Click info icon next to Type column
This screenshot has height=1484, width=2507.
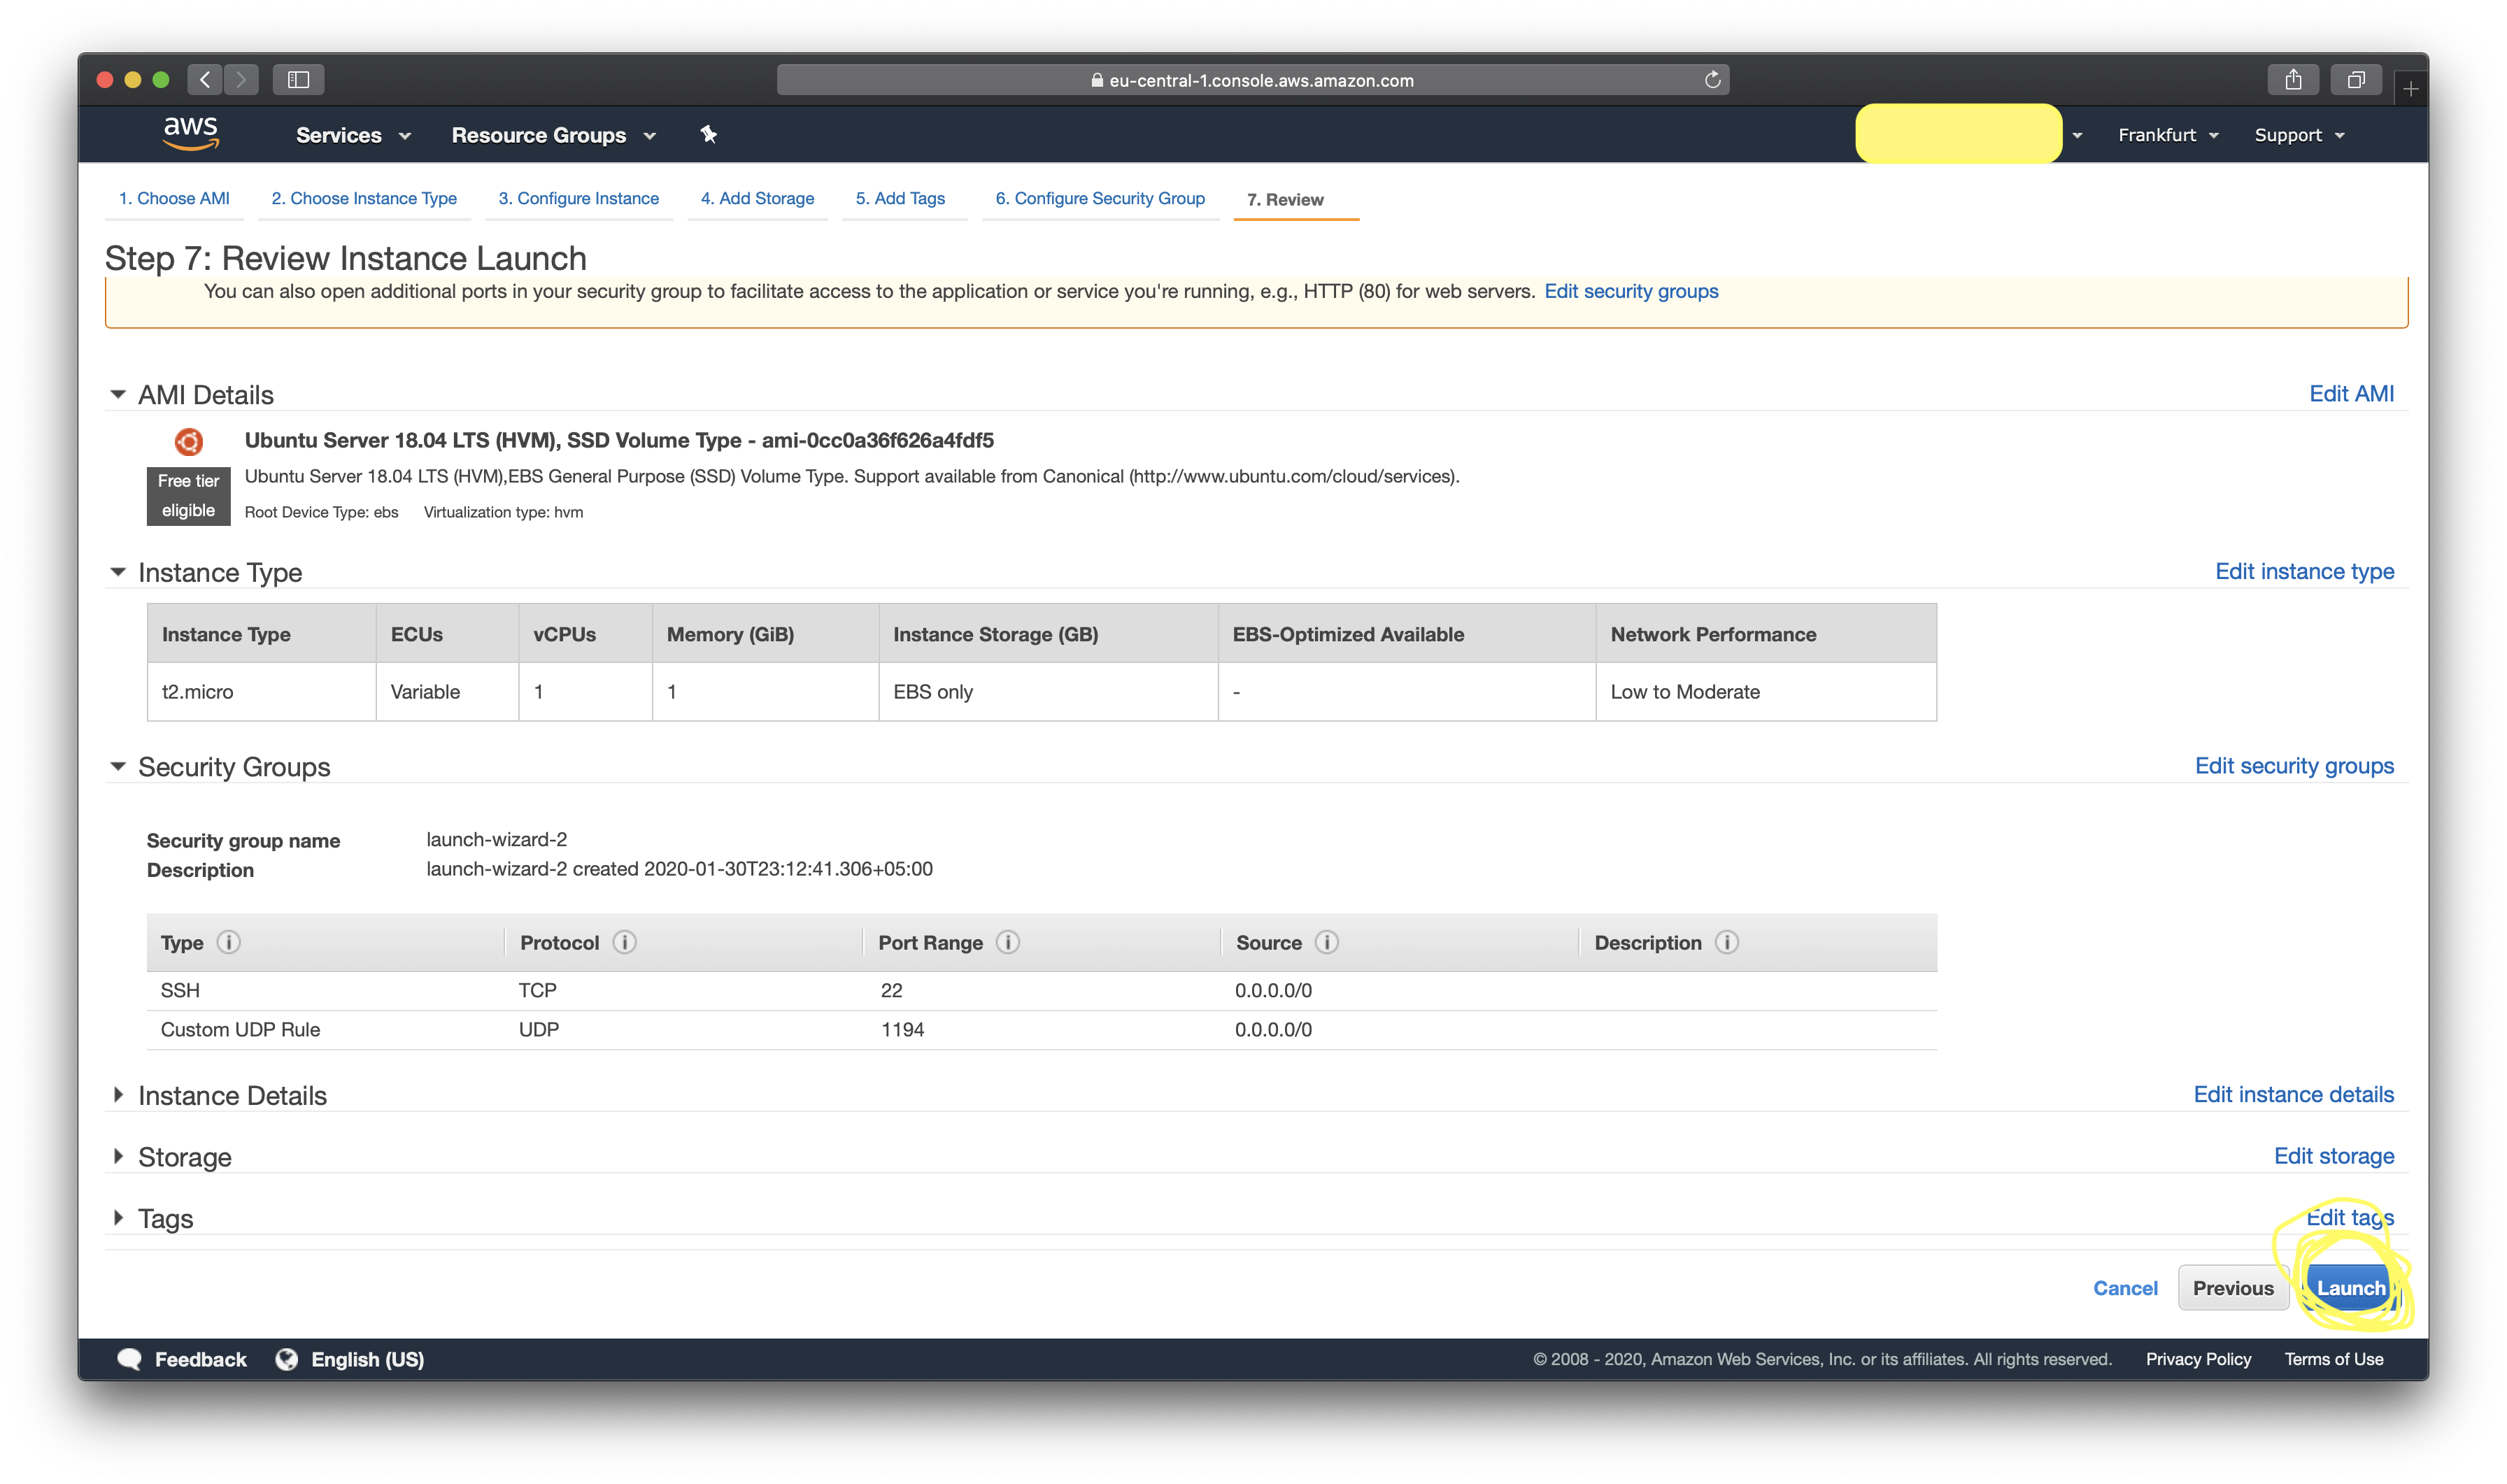[229, 942]
